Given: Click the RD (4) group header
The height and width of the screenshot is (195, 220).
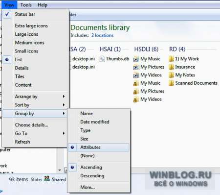Looking at the screenshot, I should [177, 49].
